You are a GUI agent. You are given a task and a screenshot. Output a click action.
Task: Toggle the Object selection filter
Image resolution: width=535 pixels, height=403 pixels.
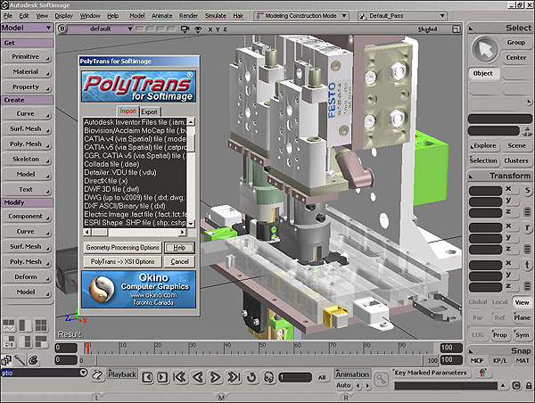point(483,73)
